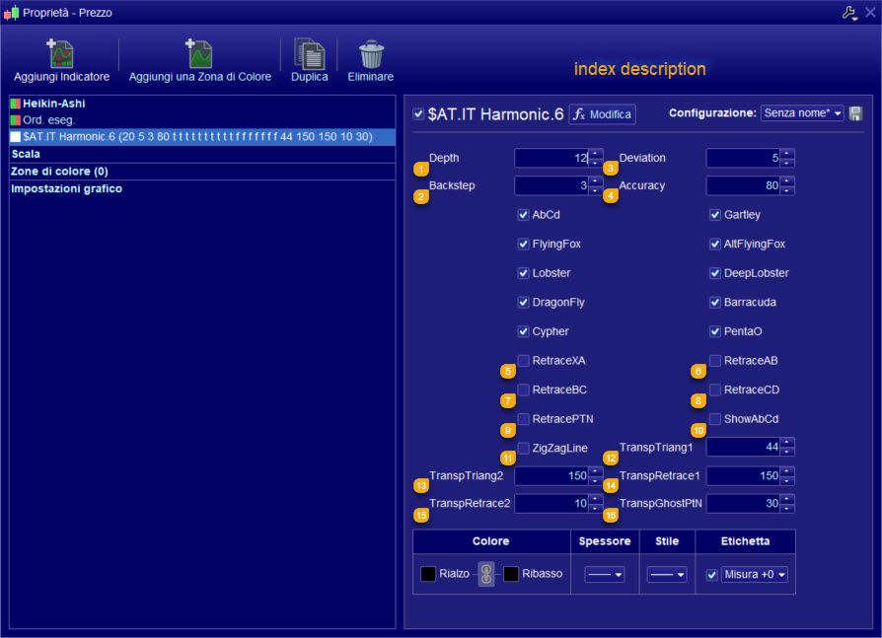Toggle the $AT.IT Harmonic.6 enable checkbox
Screen dimensions: 882x638
(x=418, y=114)
